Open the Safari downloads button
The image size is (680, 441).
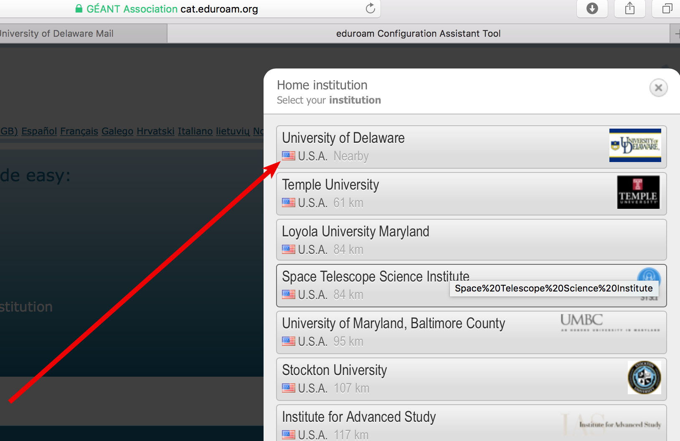(592, 8)
